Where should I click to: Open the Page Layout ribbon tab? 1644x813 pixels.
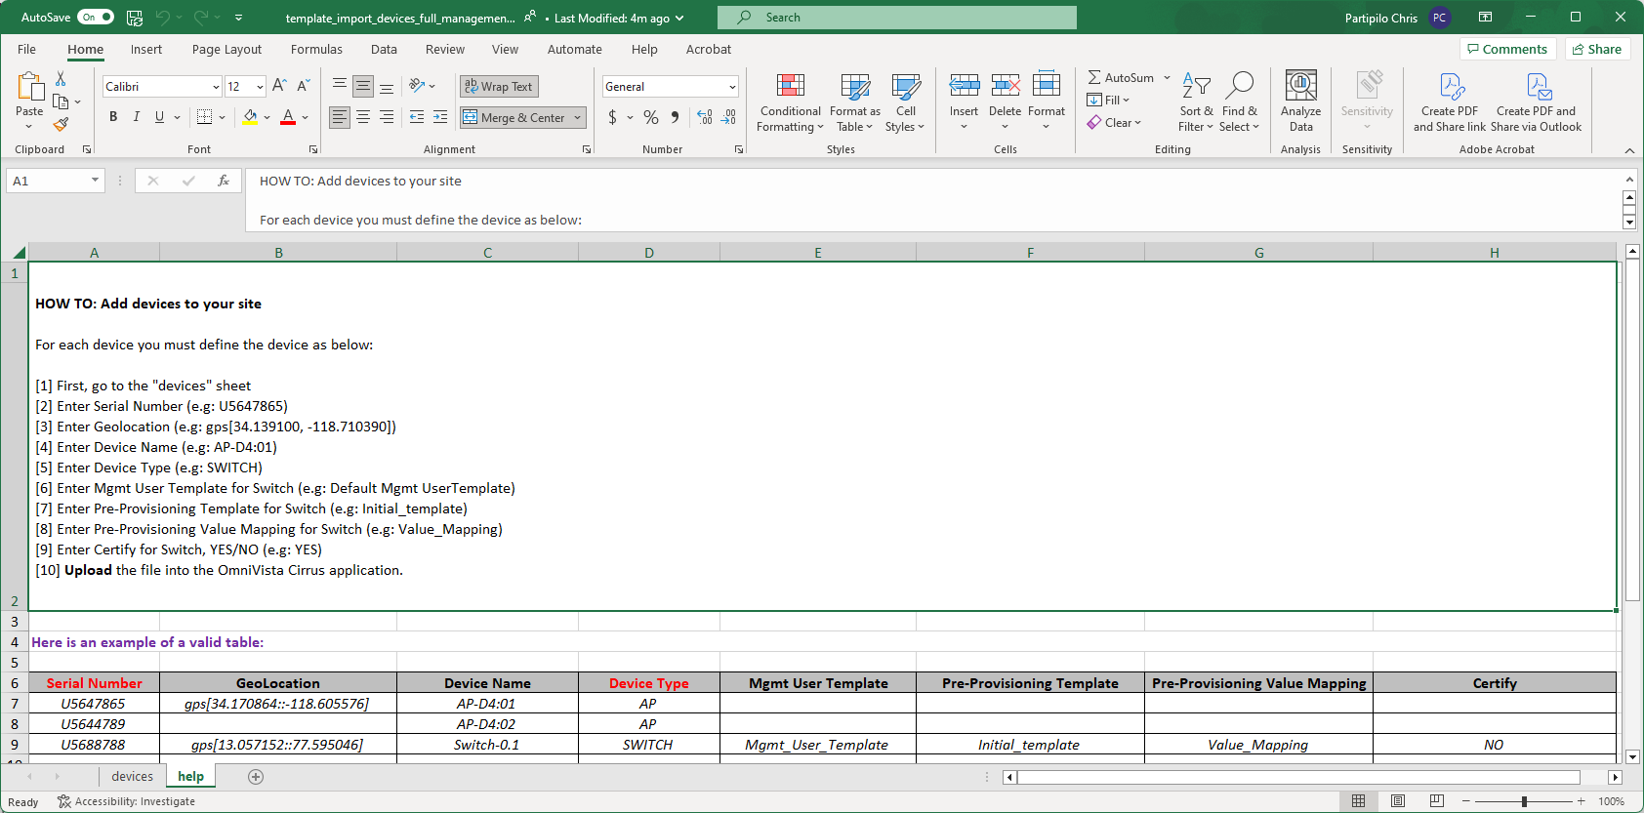click(226, 50)
